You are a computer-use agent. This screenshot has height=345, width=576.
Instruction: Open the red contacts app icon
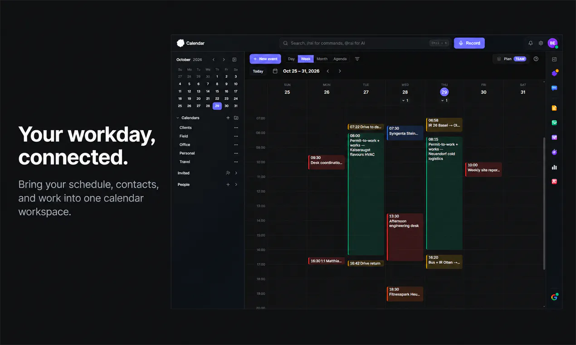pyautogui.click(x=554, y=182)
